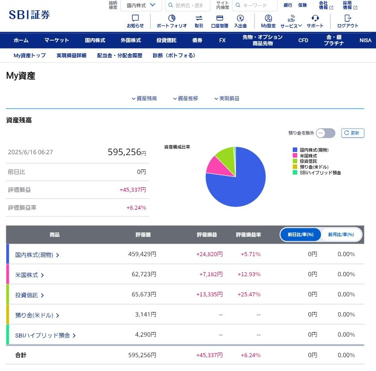The width and height of the screenshot is (376, 371).
Task: Click the 595,256円 total asset value
Action: 127,152
